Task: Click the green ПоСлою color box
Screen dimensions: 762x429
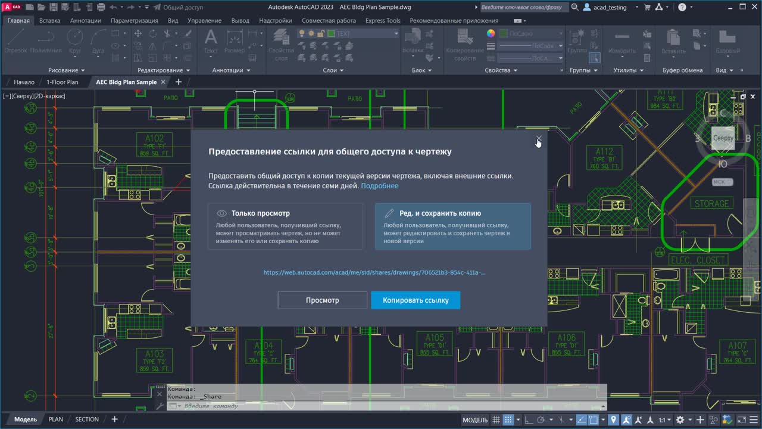Action: tap(504, 34)
